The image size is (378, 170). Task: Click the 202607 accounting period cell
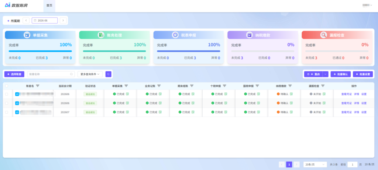[65, 112]
